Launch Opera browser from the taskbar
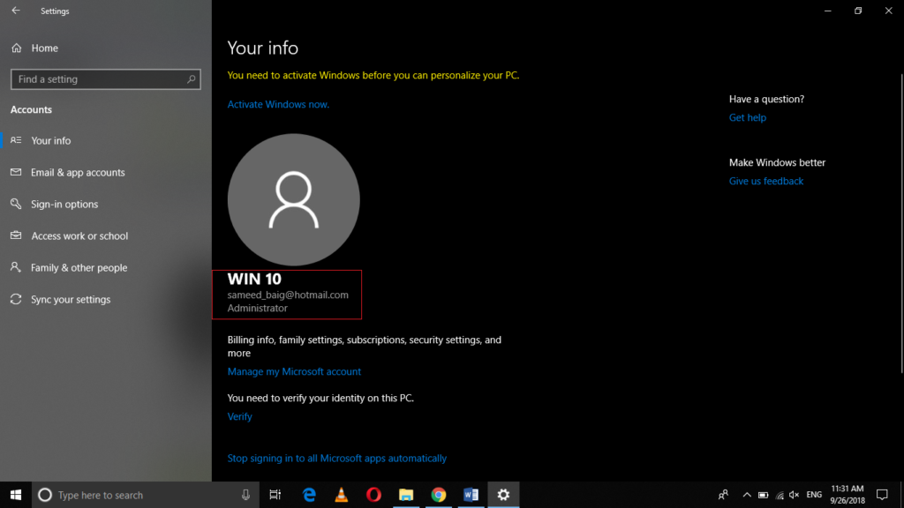This screenshot has height=508, width=904. click(x=373, y=495)
